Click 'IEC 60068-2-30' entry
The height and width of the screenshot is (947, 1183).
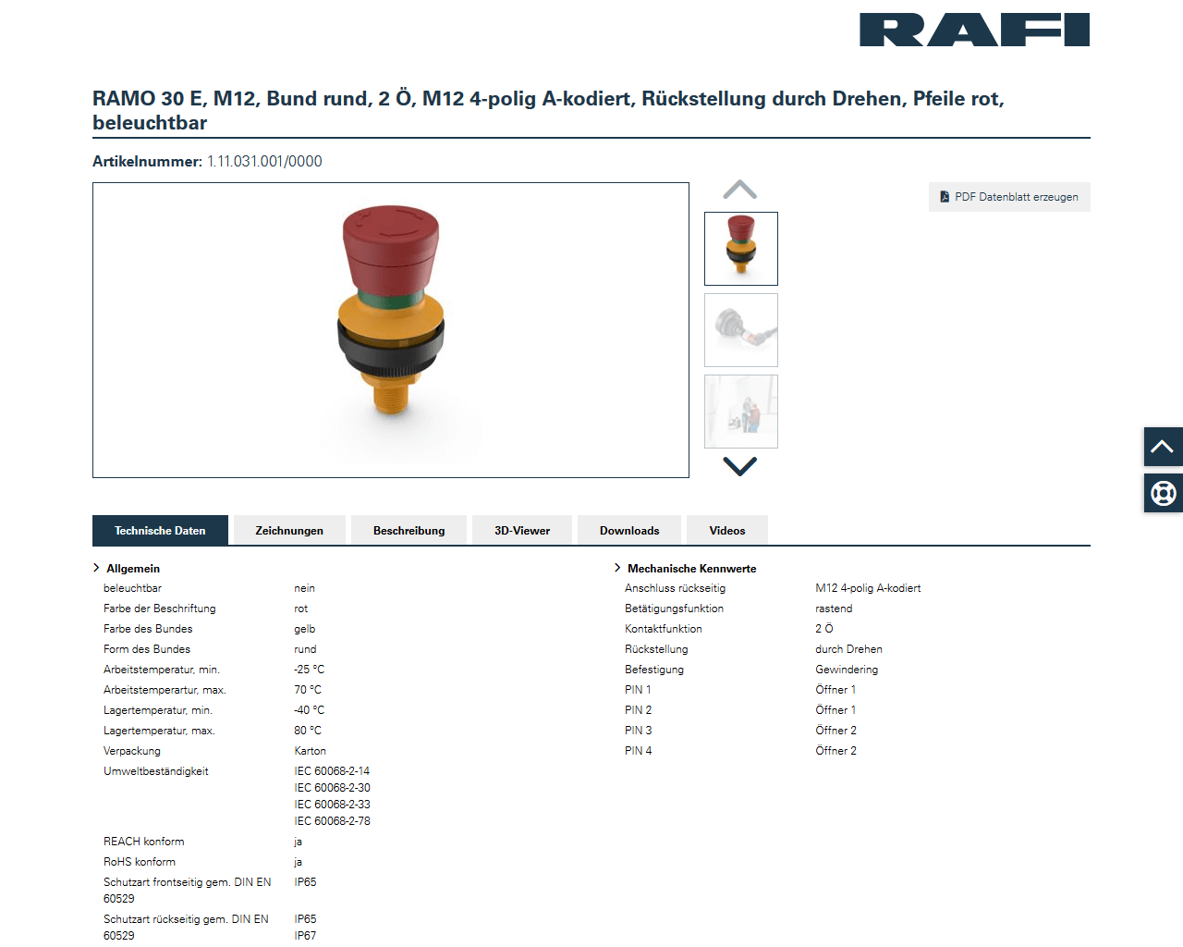pyautogui.click(x=332, y=788)
